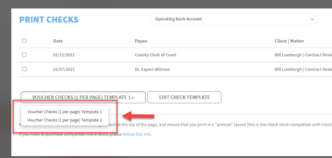The width and height of the screenshot is (332, 158).
Task: Open the Operating Bank Account dropdown
Action: point(234,19)
